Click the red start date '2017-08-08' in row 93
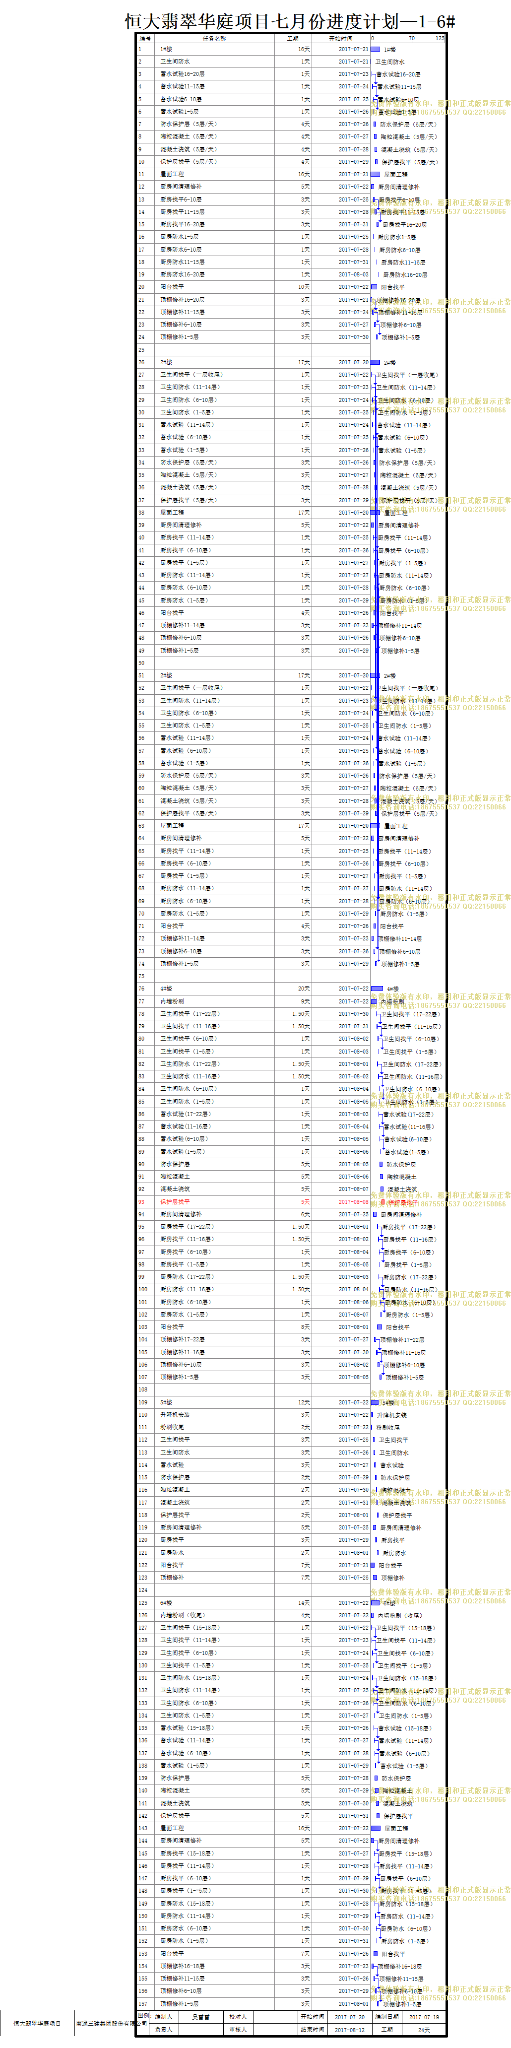 (354, 1202)
